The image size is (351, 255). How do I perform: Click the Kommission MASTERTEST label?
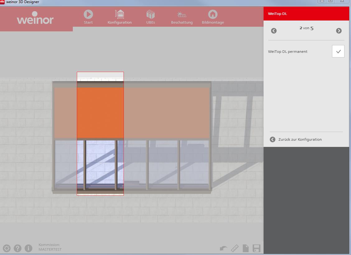coord(50,247)
